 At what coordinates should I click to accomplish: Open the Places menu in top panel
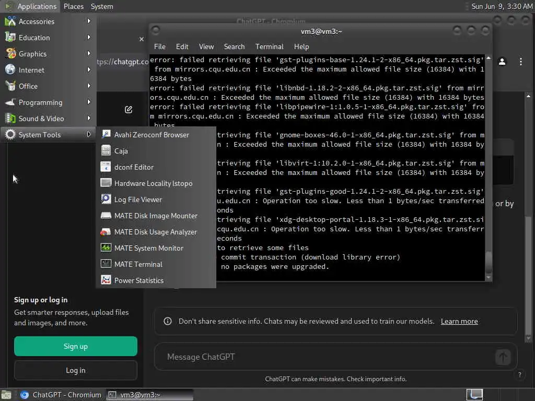pyautogui.click(x=73, y=6)
